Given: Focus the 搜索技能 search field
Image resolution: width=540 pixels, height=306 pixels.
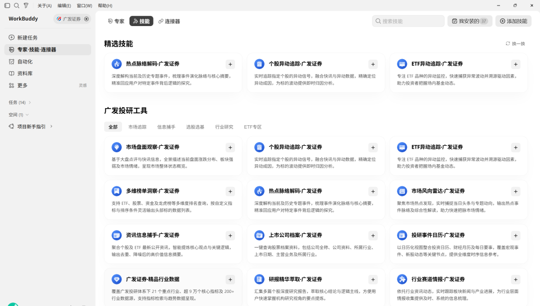Looking at the screenshot, I should (x=408, y=21).
